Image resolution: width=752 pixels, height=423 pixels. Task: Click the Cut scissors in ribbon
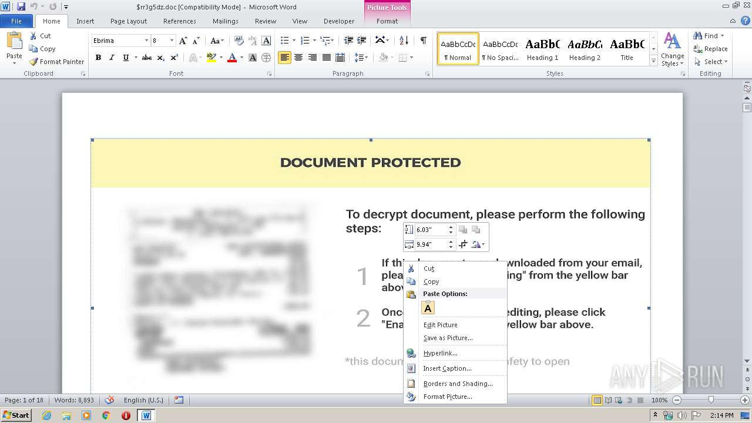(40, 36)
